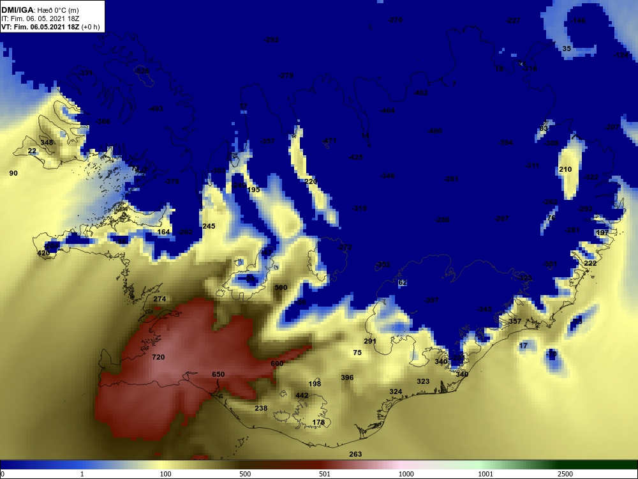Click the '-286' value on the map
This screenshot has height=479, width=638.
(x=442, y=220)
